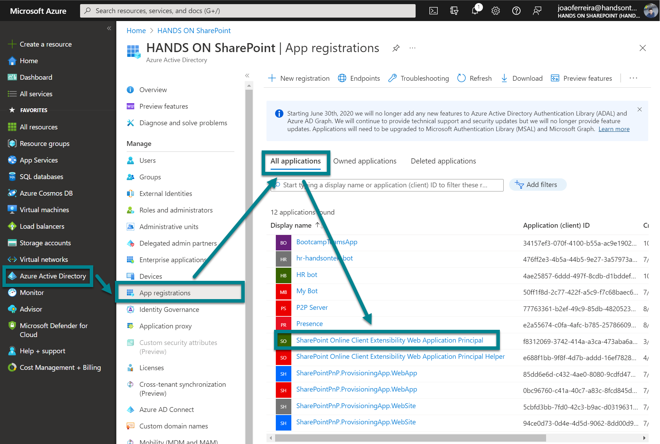Screen dimensions: 660x444
Task: Switch to the Deleted applications tab
Action: [x=443, y=161]
